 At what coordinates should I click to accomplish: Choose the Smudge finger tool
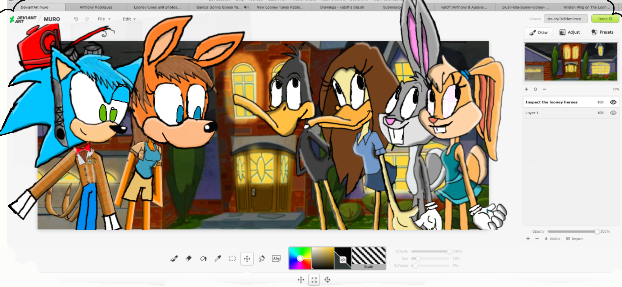262,258
